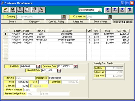The height and width of the screenshot is (101, 135).
Task: Click the Item No column header
Action: point(41,31)
